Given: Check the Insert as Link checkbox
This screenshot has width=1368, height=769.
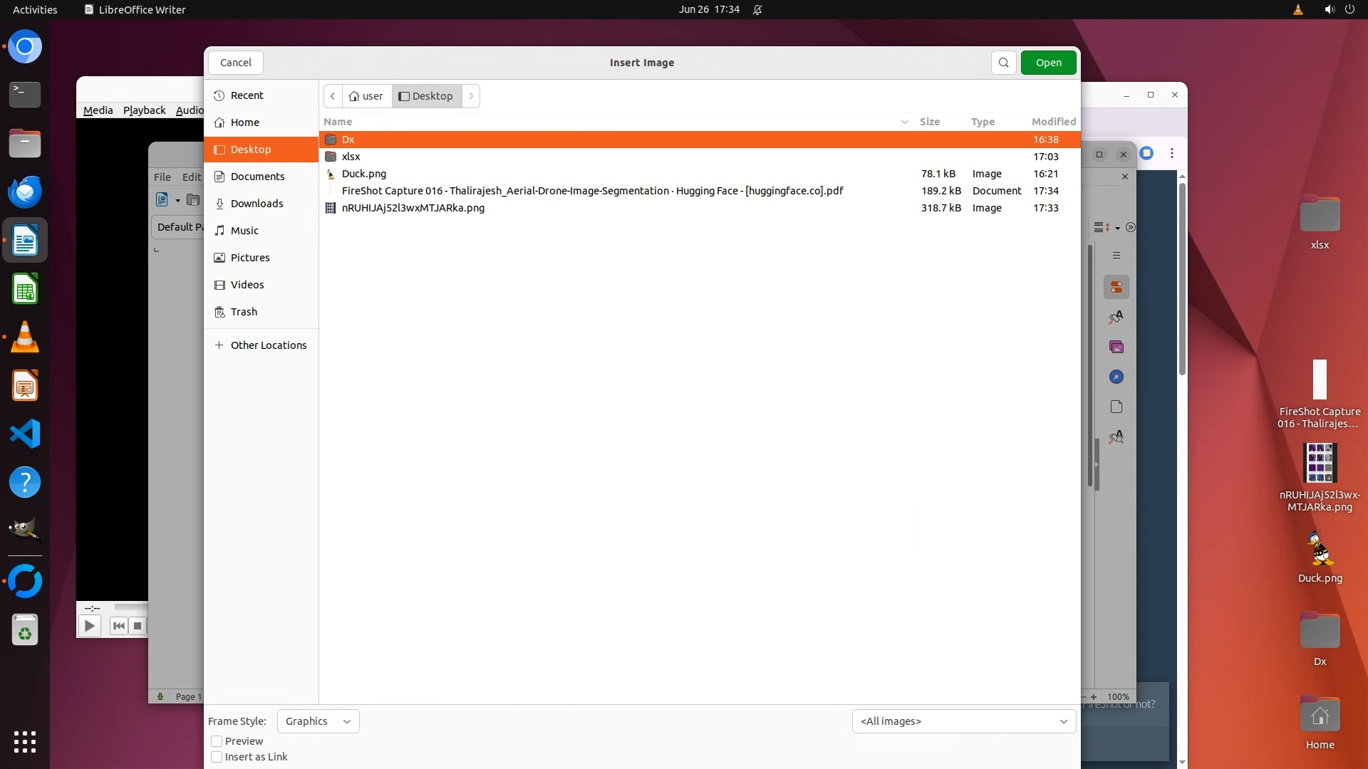Looking at the screenshot, I should [x=217, y=757].
